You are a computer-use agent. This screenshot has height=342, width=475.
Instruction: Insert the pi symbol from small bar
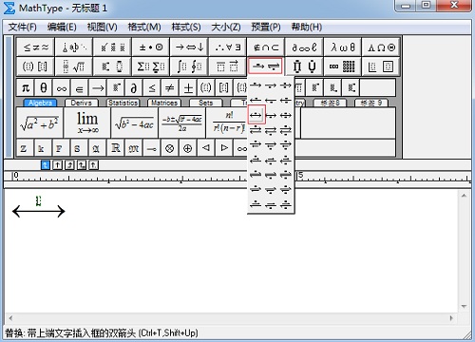pyautogui.click(x=26, y=88)
